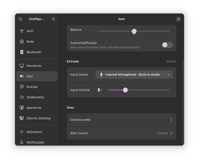199x162 pixels.
Task: Close the Som settings window
Action: click(x=178, y=19)
